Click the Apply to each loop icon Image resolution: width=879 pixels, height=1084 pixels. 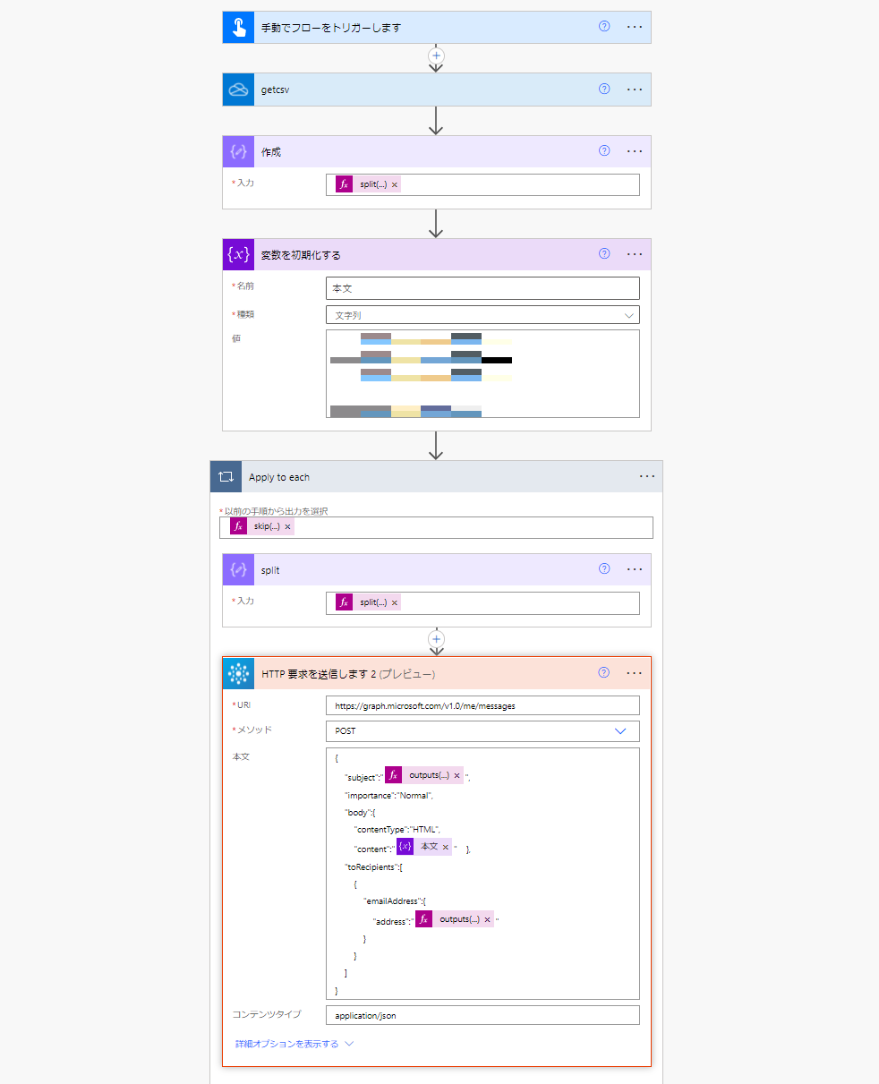click(x=226, y=477)
